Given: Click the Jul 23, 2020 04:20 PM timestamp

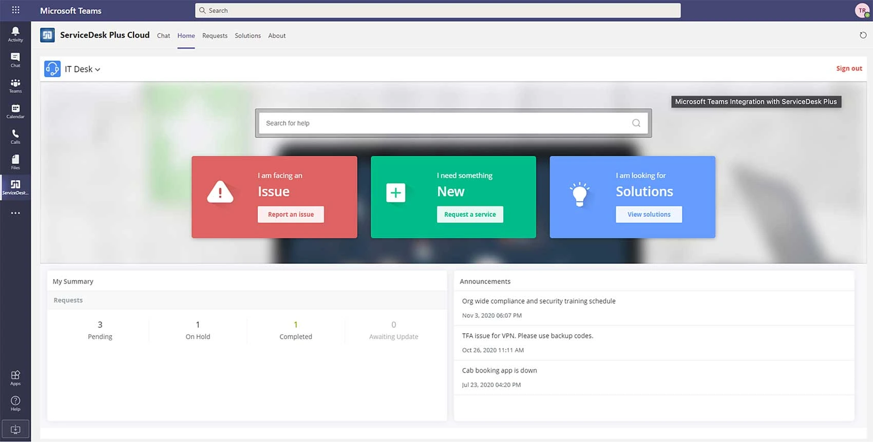Looking at the screenshot, I should click(491, 385).
